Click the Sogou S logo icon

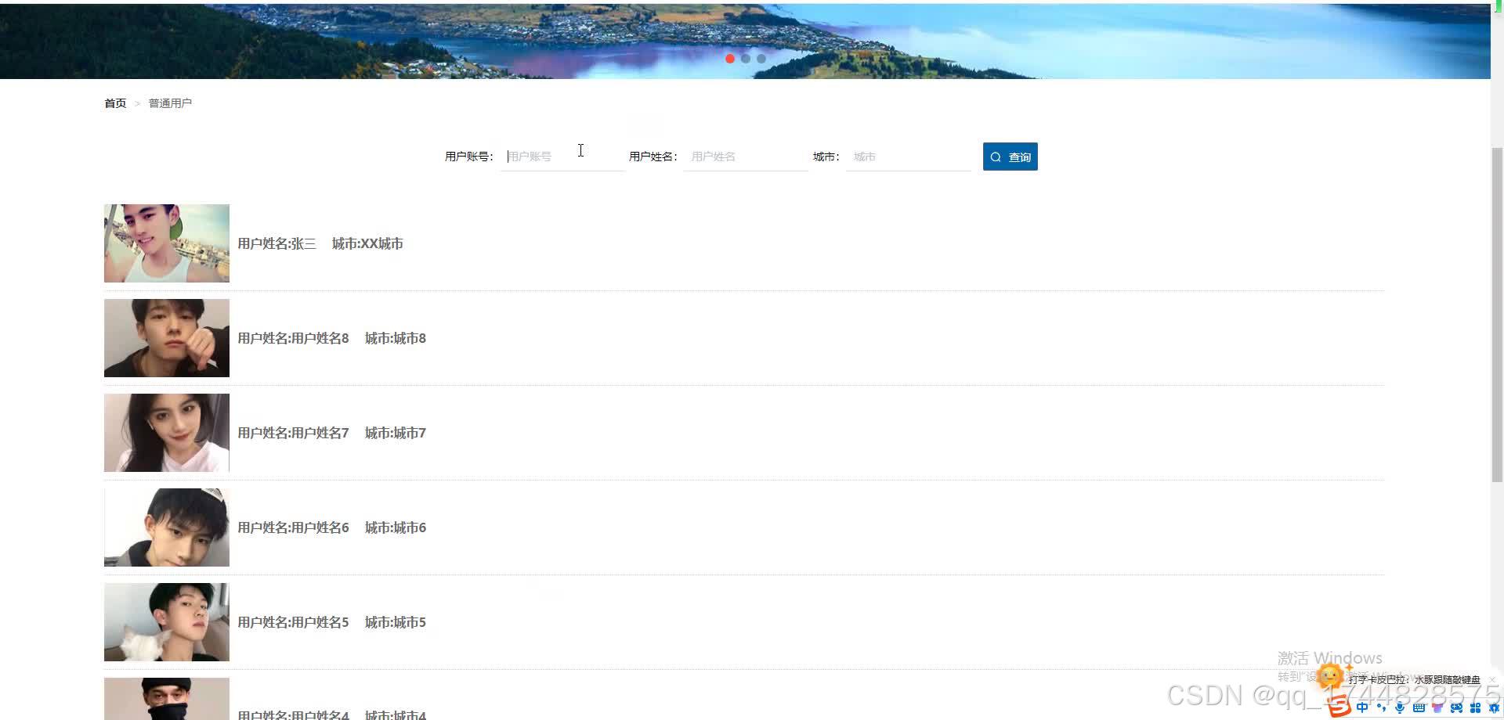coord(1339,707)
